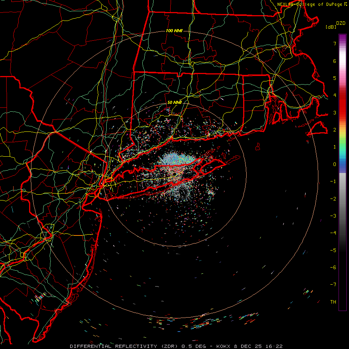Click the -2 value on the color scale

[x=333, y=199]
